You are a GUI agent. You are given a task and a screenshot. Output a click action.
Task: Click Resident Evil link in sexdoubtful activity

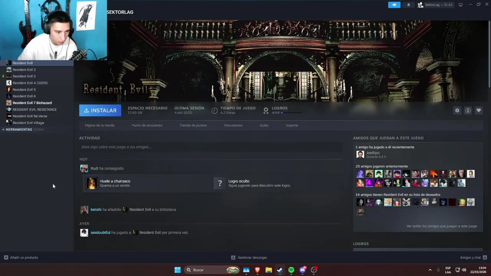(150, 233)
